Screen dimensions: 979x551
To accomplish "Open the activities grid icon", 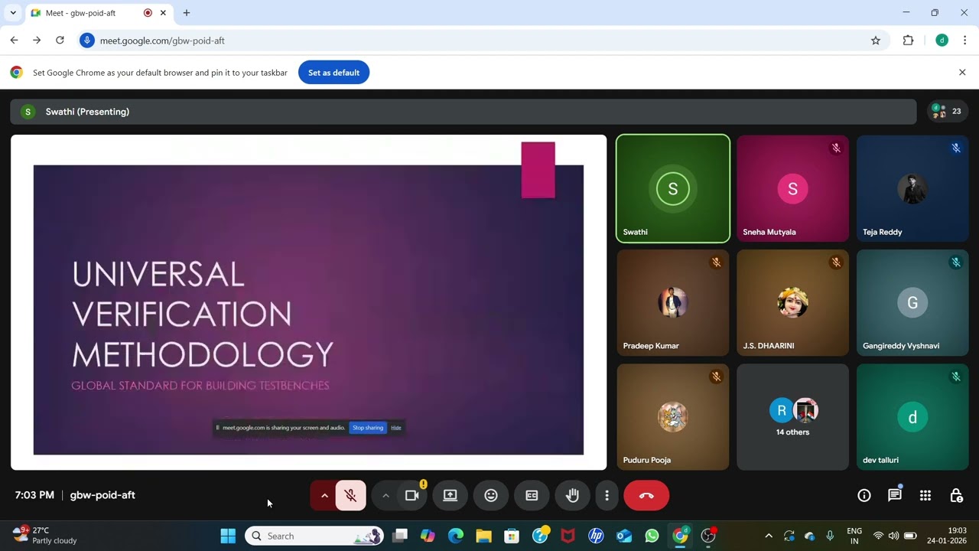I will (925, 496).
